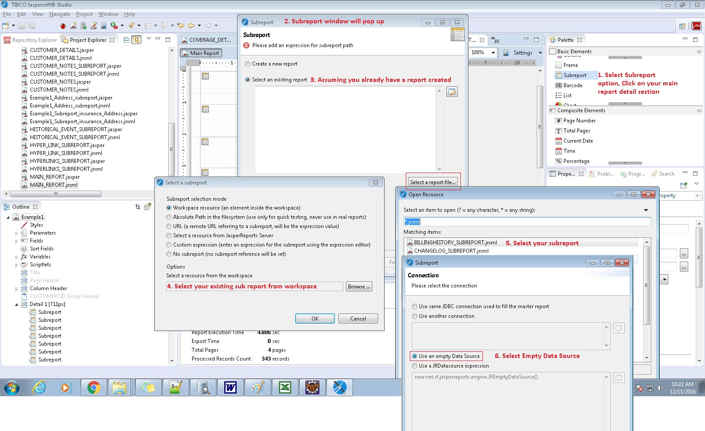The height and width of the screenshot is (431, 705).
Task: Click the Jaspersoft Studio taskbar icon
Action: click(339, 387)
